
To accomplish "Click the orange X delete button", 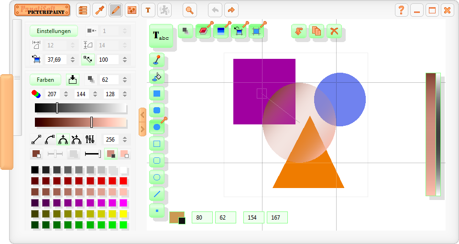I will pyautogui.click(x=334, y=31).
